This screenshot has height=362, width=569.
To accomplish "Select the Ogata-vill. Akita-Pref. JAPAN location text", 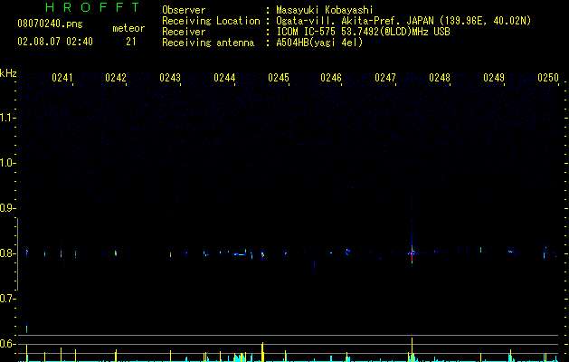I will (403, 21).
